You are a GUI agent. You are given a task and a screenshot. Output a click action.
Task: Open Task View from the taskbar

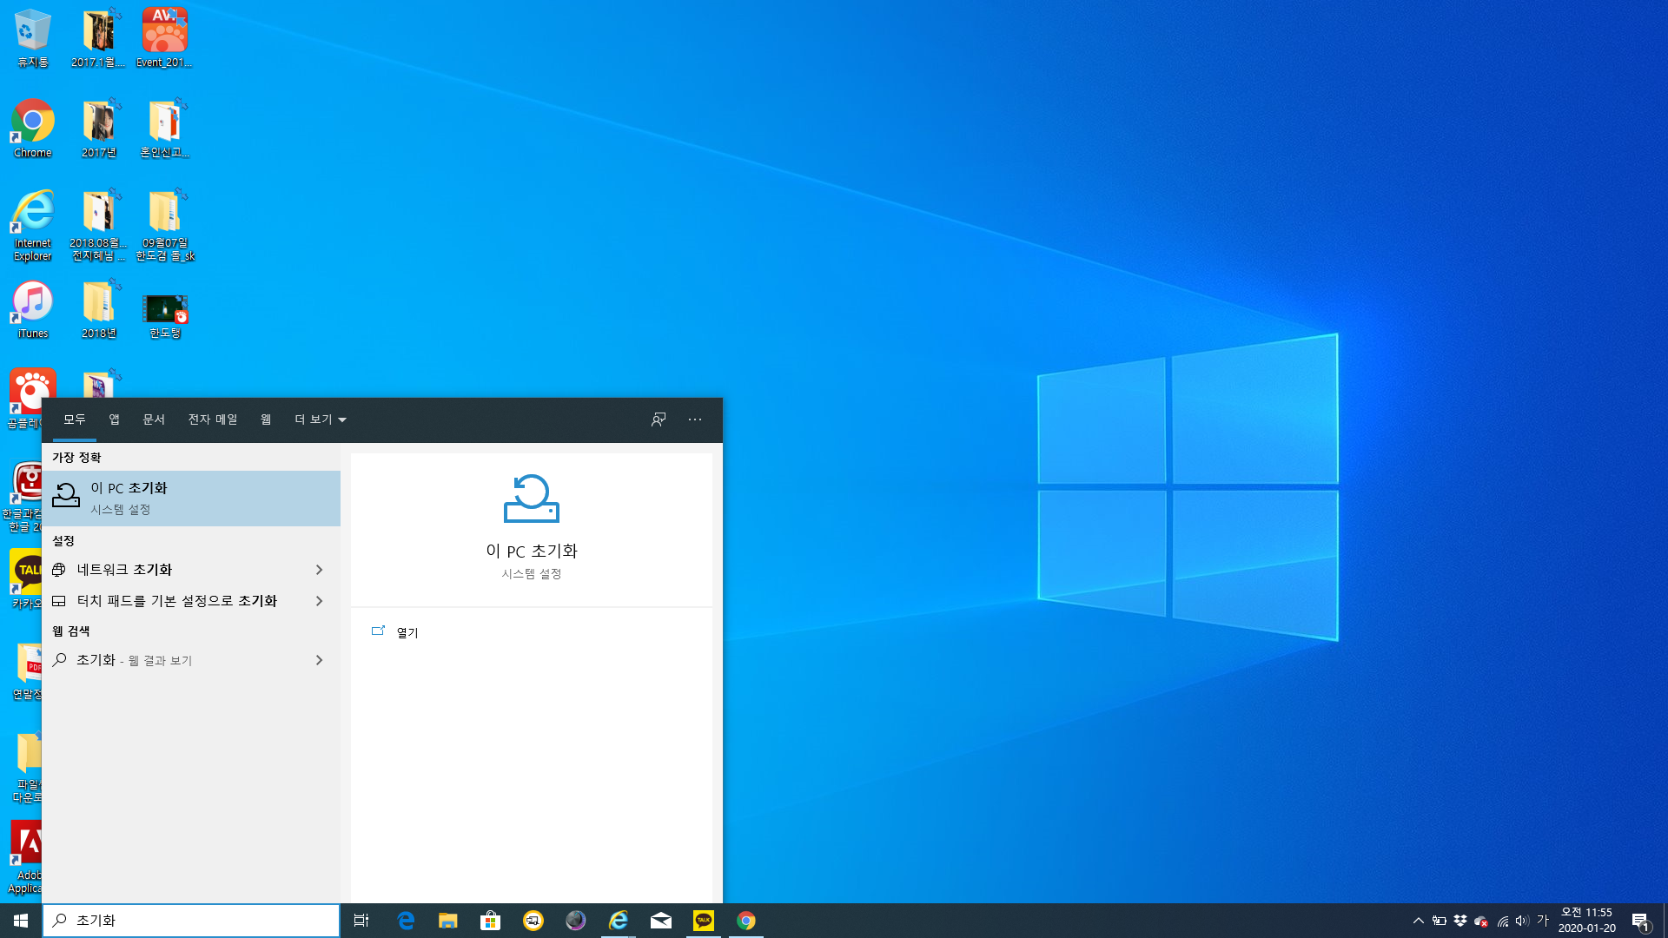(x=361, y=921)
